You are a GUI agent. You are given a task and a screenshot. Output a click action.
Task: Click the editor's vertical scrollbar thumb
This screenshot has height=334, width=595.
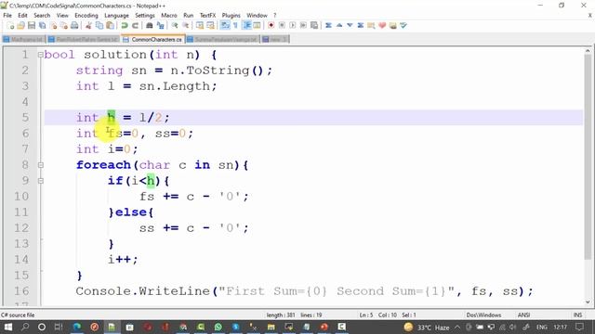tap(588, 157)
